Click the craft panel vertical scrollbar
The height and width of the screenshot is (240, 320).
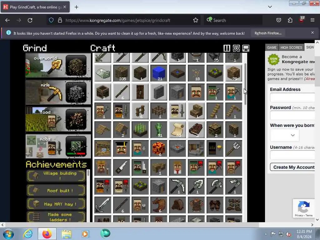coord(245,84)
